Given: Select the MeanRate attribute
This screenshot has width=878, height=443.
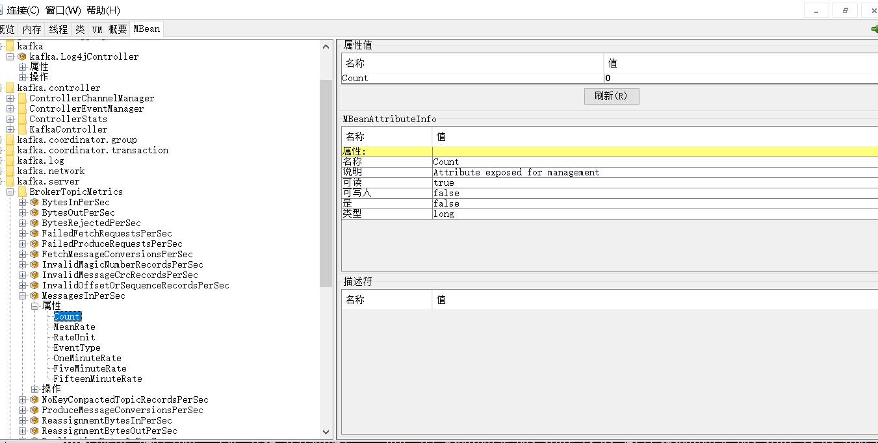Looking at the screenshot, I should tap(74, 327).
